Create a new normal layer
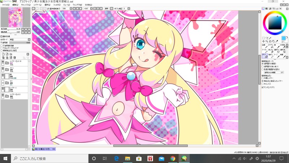 (3, 54)
